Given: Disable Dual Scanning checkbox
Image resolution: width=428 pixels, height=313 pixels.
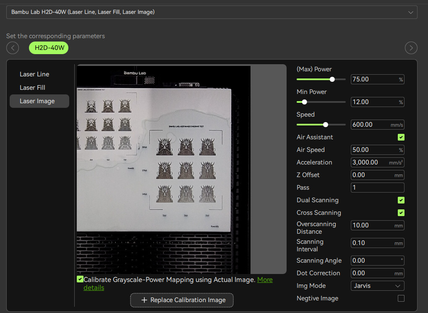Looking at the screenshot, I should (x=401, y=200).
